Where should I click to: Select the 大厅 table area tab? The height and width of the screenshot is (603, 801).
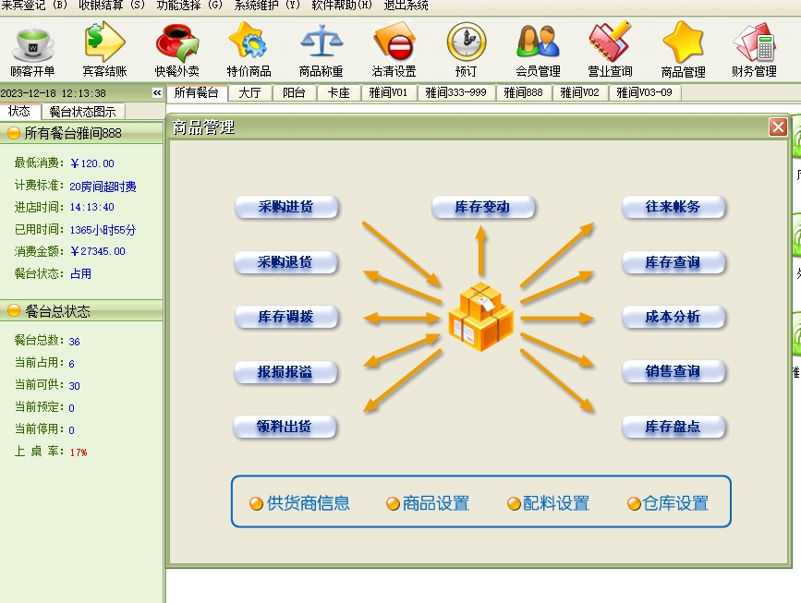[249, 92]
